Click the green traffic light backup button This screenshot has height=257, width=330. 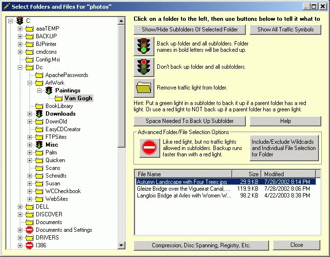click(x=144, y=47)
